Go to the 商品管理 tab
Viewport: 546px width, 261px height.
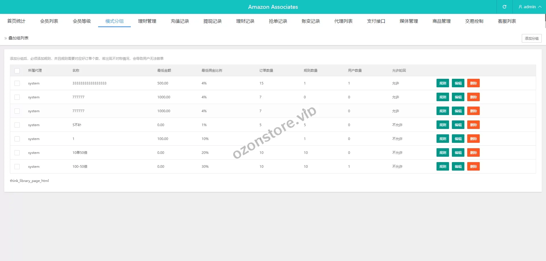441,21
